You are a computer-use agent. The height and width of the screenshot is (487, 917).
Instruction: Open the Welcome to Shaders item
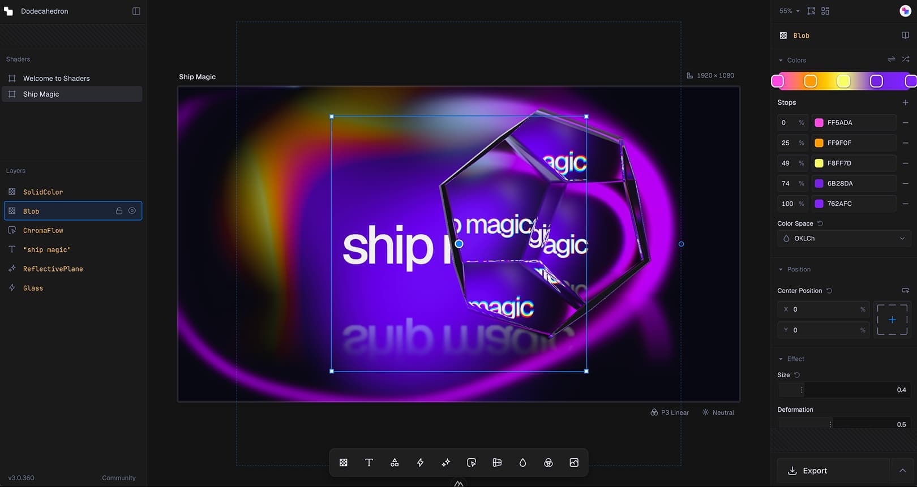(x=72, y=78)
